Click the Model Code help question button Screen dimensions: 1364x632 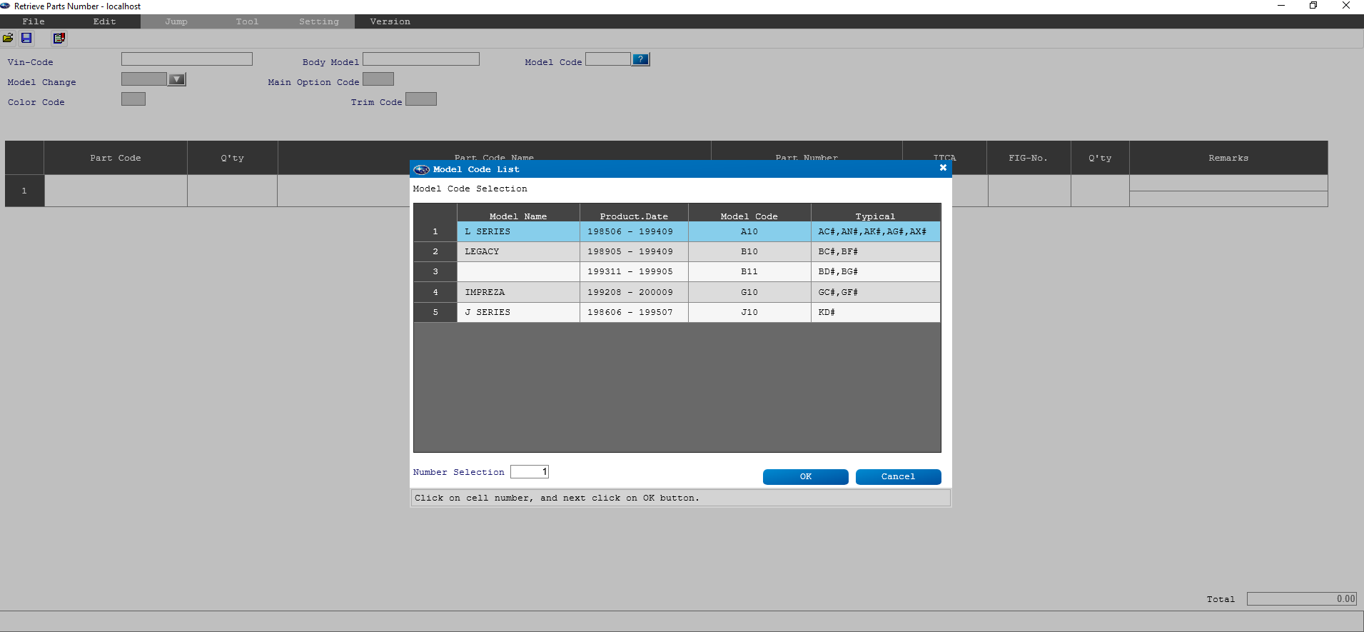[x=641, y=59]
